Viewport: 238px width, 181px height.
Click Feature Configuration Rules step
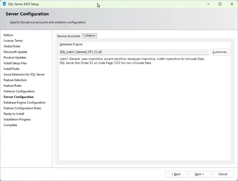(22, 108)
